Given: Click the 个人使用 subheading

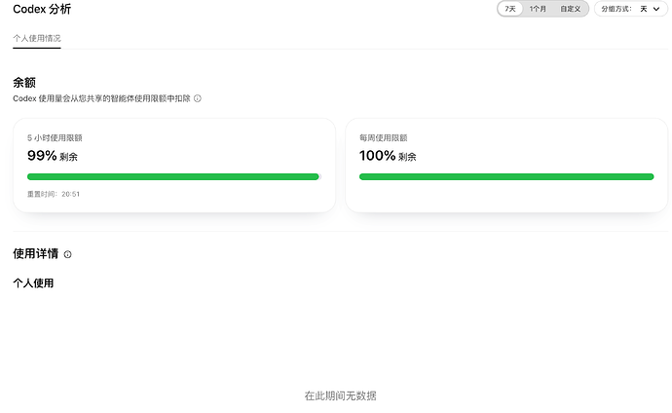Looking at the screenshot, I should coord(33,283).
